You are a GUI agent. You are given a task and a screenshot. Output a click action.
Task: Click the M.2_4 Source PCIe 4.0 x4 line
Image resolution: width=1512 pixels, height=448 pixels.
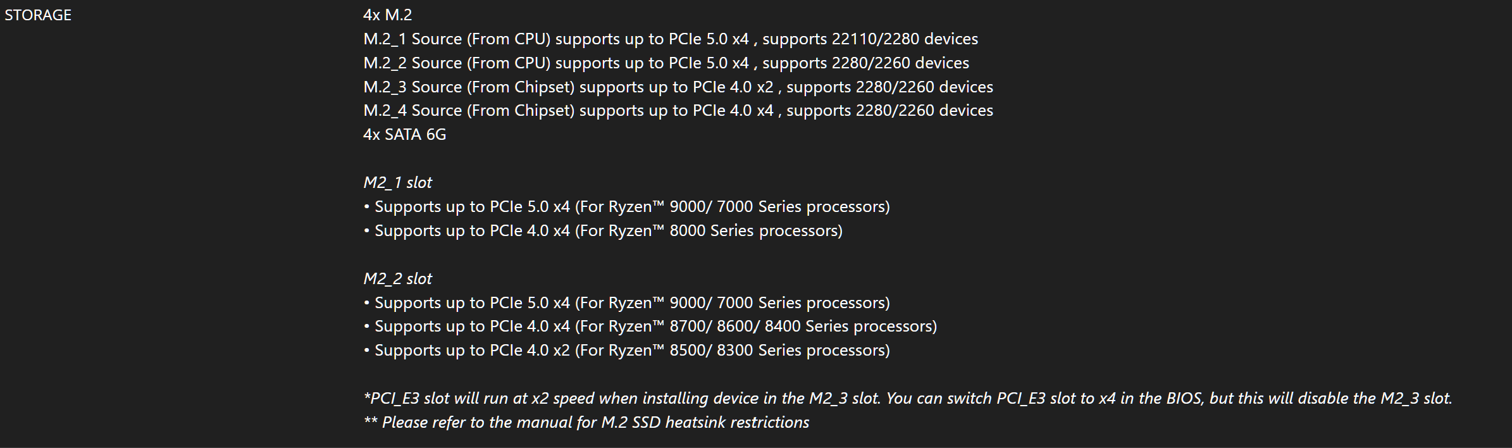(678, 111)
